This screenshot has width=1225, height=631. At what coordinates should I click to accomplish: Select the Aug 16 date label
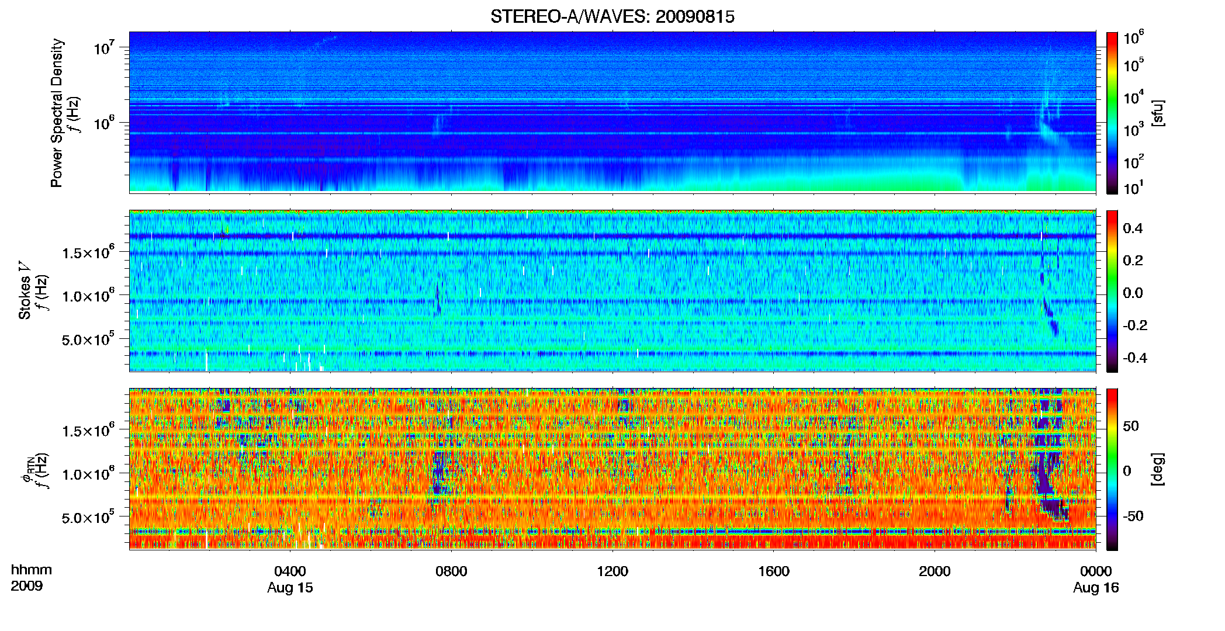pos(1096,588)
